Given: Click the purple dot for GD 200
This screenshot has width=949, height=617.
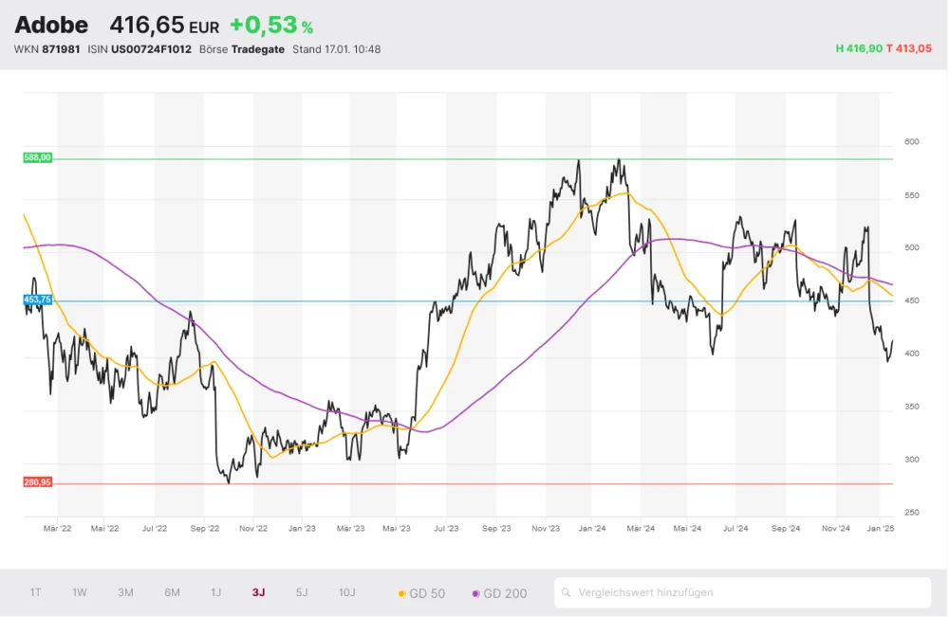Looking at the screenshot, I should (476, 593).
